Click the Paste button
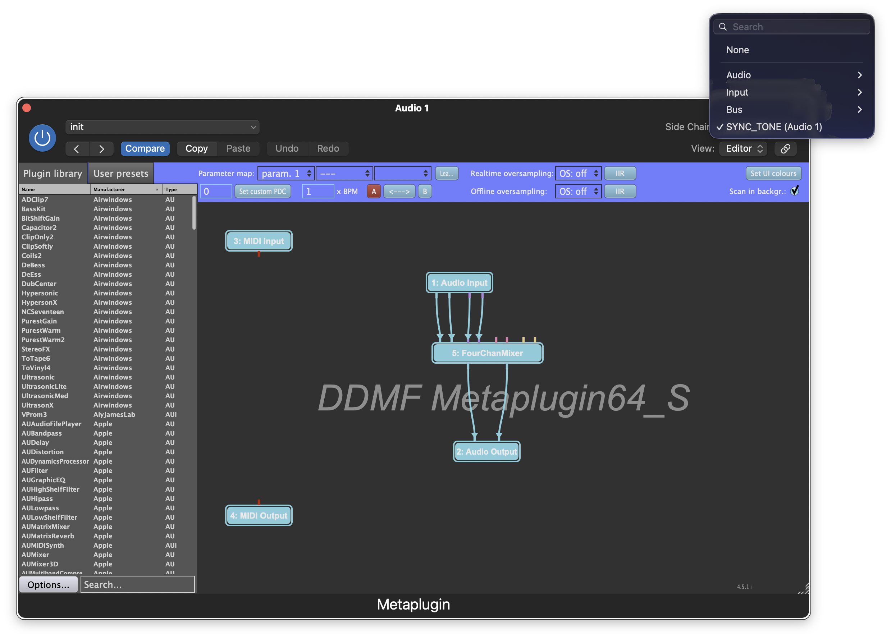891x639 pixels. click(238, 148)
